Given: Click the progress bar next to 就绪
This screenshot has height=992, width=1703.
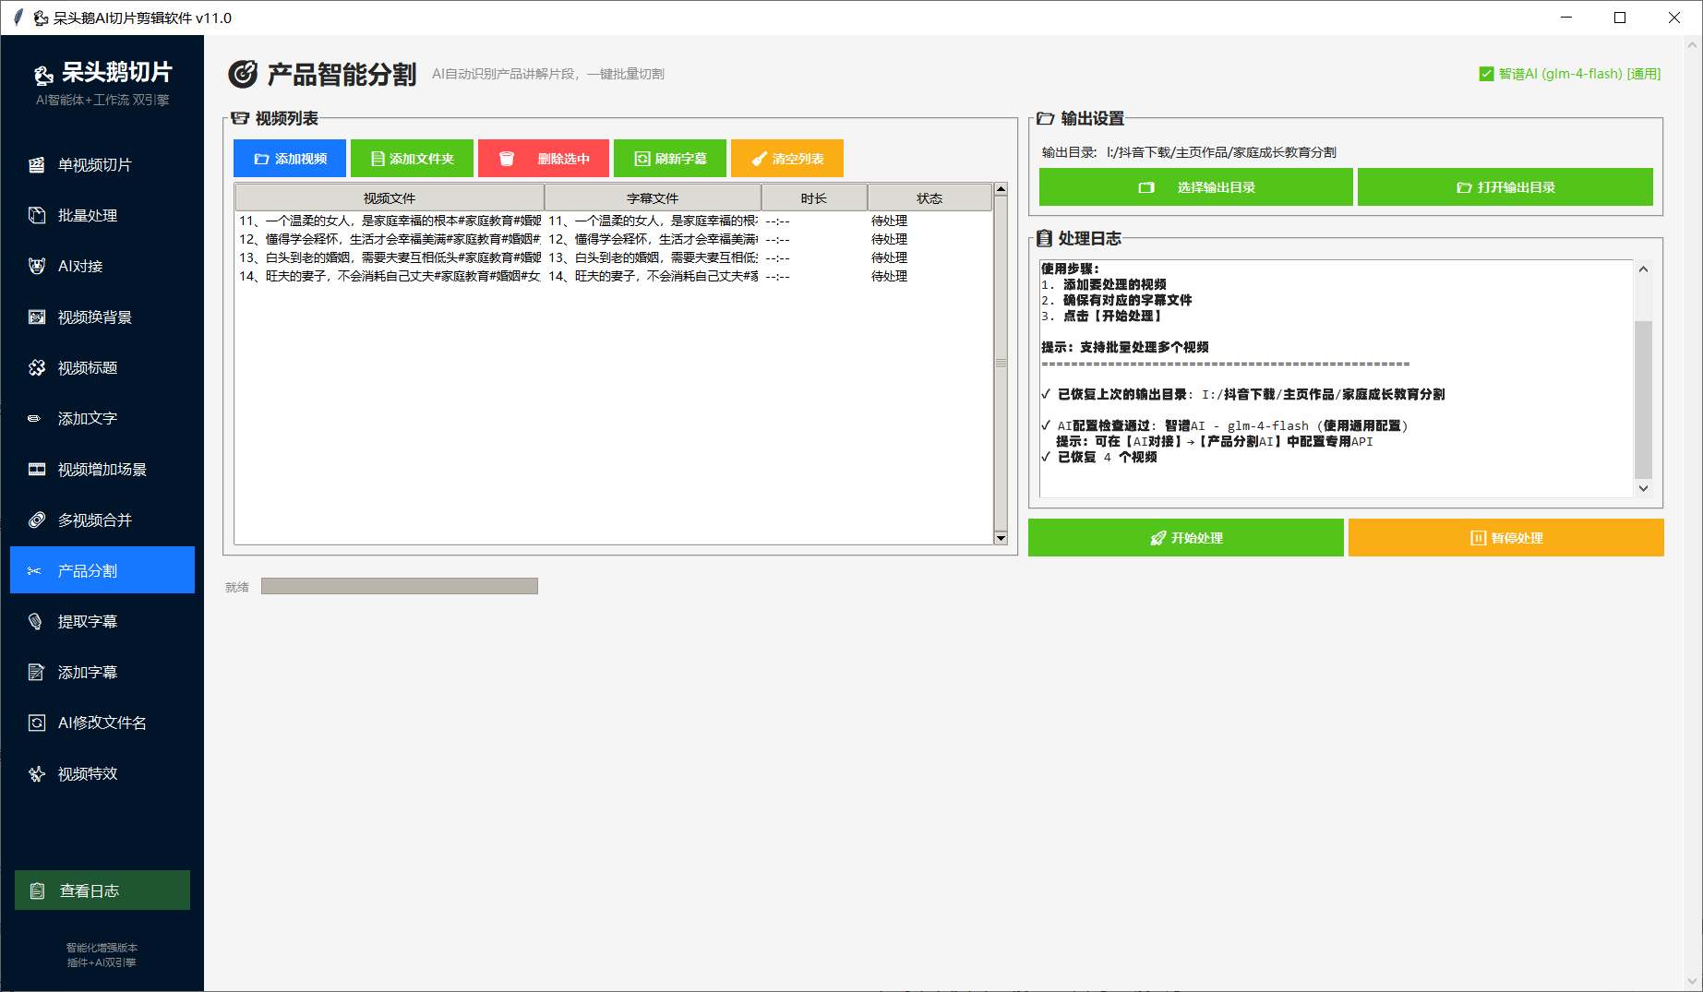Looking at the screenshot, I should point(400,586).
